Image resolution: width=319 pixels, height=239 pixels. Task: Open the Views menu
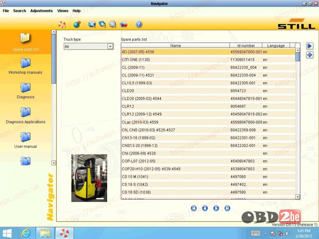63,11
